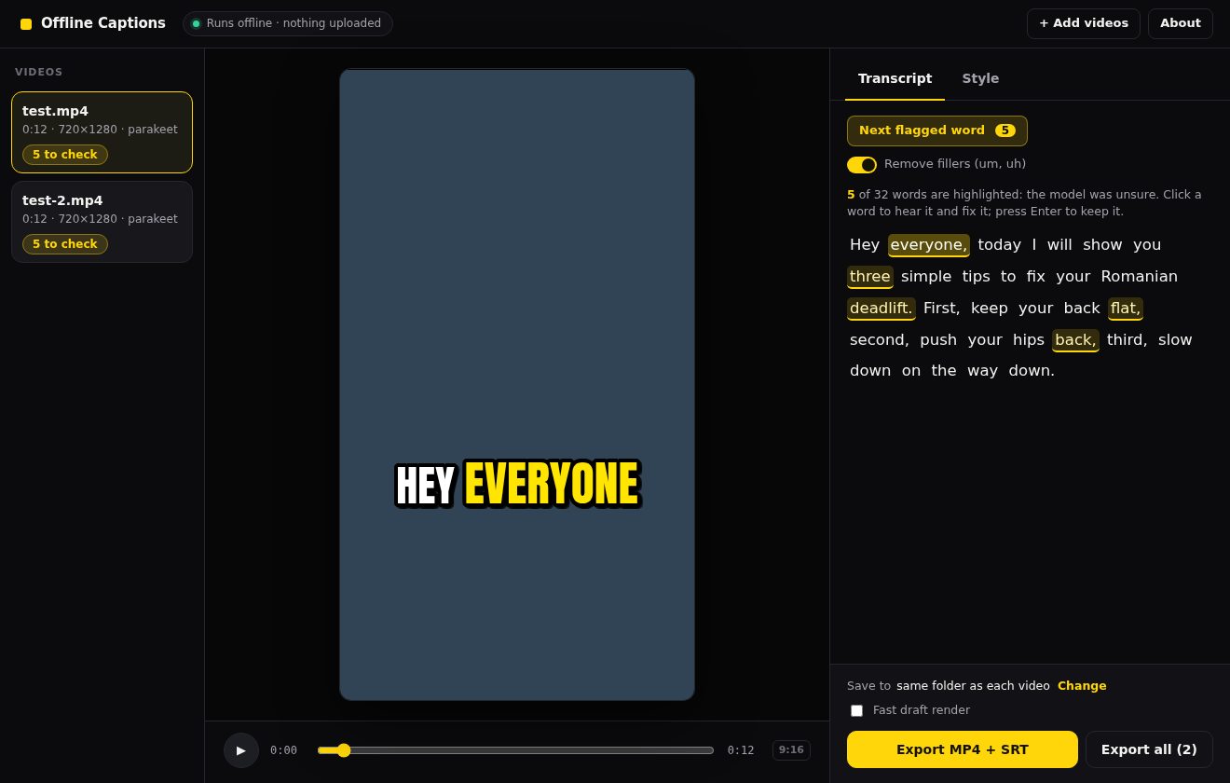This screenshot has width=1230, height=783.
Task: Click the 0:00 current time label
Action: [283, 750]
